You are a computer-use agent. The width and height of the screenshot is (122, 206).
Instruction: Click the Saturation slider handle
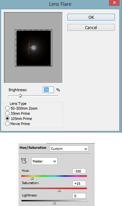[x=59, y=190]
